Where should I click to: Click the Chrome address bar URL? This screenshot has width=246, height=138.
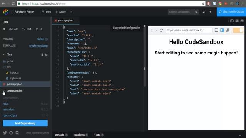(49, 3)
